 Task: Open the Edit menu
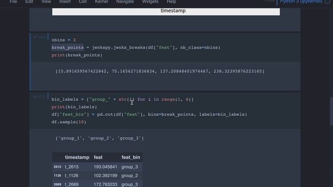[29, 2]
